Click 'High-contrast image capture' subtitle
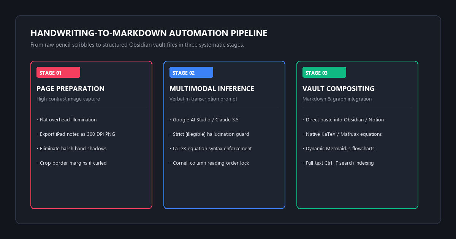 click(68, 99)
